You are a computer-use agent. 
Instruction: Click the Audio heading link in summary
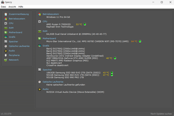click(x=46, y=89)
